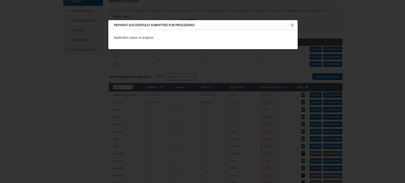The height and width of the screenshot is (183, 405).
Task: Expand the CURE symbol dropdown
Action: pyautogui.click(x=235, y=176)
